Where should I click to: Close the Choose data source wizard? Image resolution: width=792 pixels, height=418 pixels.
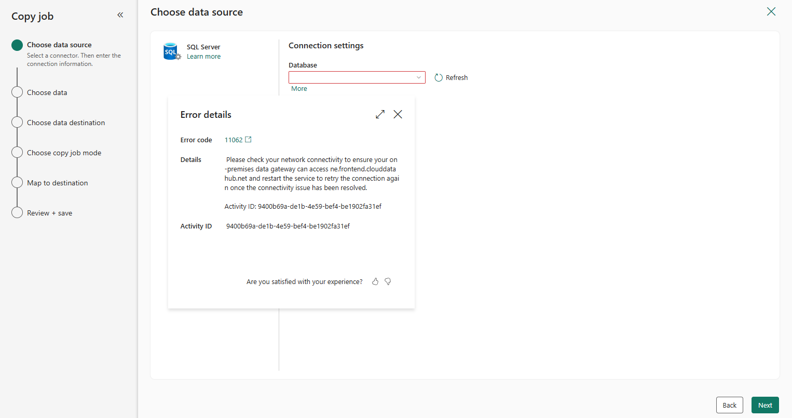771,11
